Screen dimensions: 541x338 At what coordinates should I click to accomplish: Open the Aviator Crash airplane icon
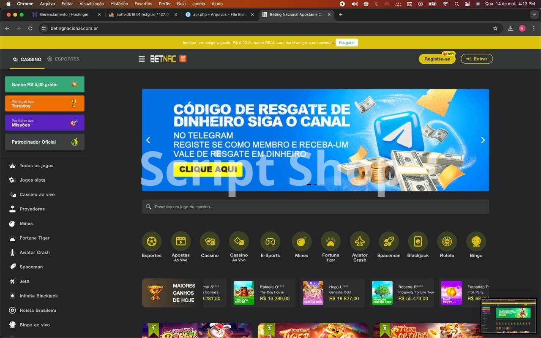click(360, 242)
